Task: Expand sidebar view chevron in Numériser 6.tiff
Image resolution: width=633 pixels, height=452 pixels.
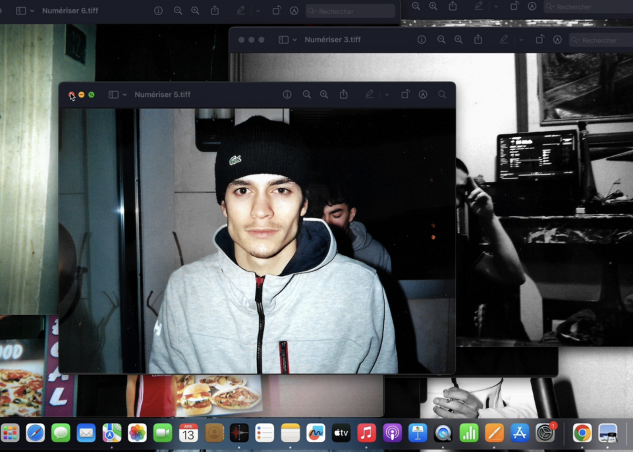Action: point(32,11)
